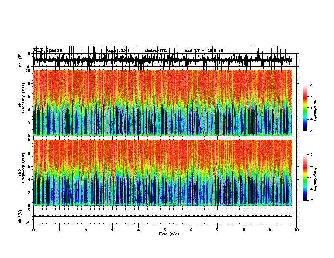The height and width of the screenshot is (258, 334).
Task: Click the "ch.1(V)" waveform axis label
Action: [20, 60]
